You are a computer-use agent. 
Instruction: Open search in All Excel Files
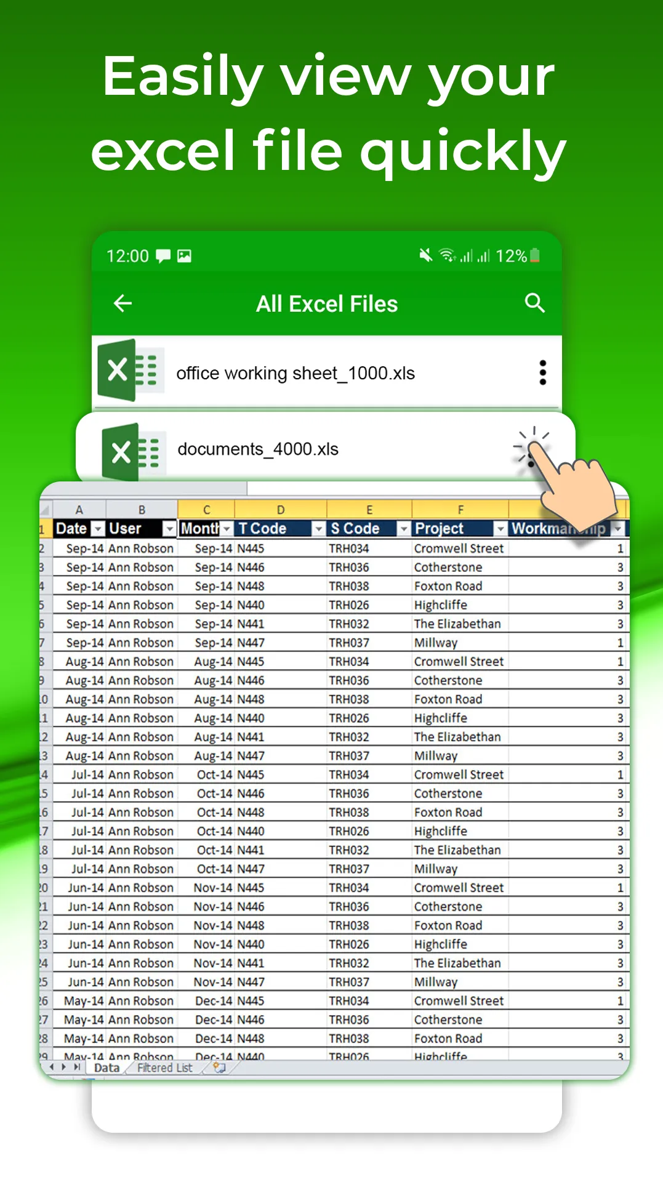coord(534,303)
